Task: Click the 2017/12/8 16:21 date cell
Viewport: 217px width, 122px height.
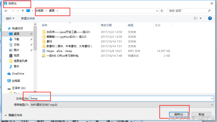Action: pyautogui.click(x=111, y=51)
